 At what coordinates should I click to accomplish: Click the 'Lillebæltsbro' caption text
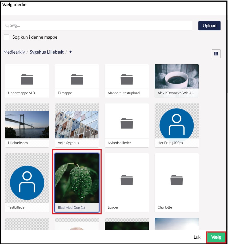18,143
